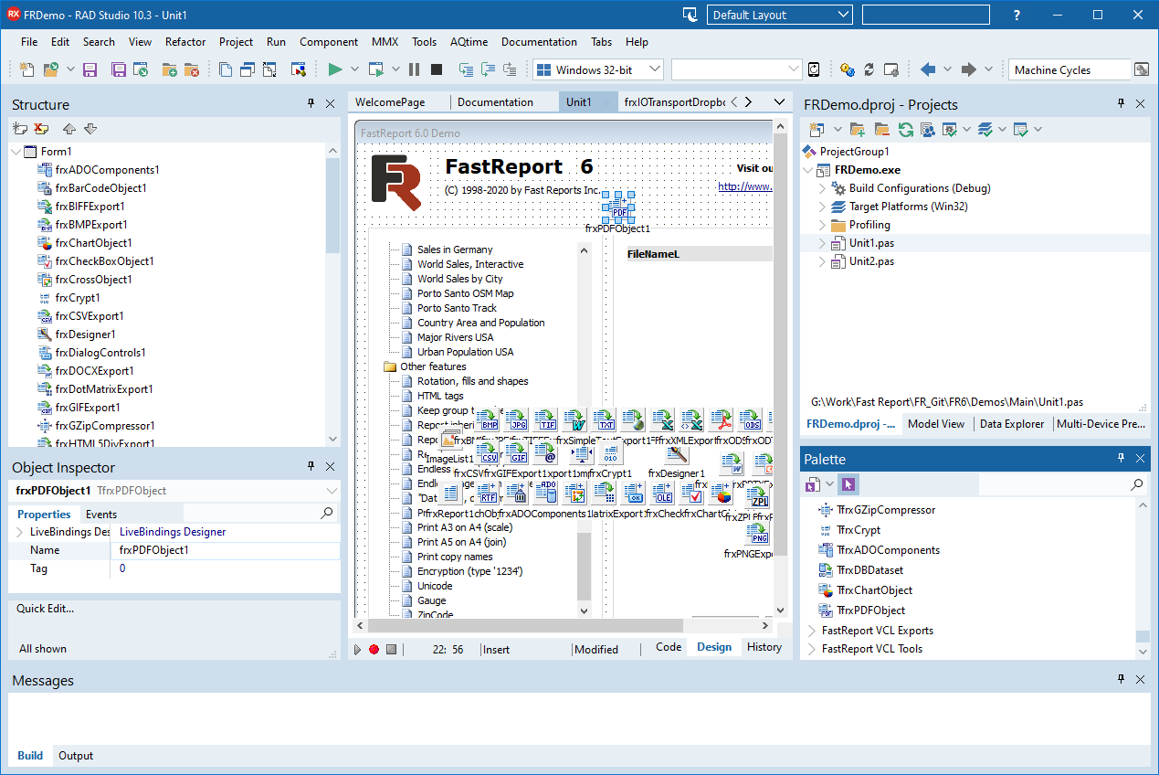Click the refresh icon in Projects toolbar
This screenshot has height=775, width=1159.
pos(905,130)
